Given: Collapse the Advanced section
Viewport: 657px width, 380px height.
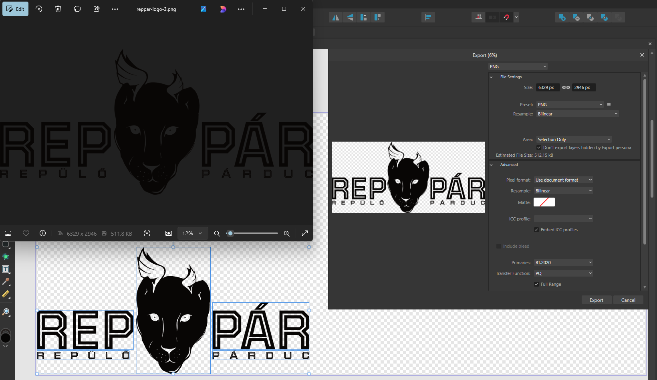Looking at the screenshot, I should (492, 165).
